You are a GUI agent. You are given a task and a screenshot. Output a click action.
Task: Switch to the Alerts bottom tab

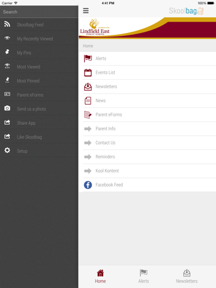coord(143,277)
